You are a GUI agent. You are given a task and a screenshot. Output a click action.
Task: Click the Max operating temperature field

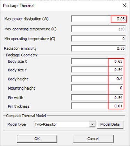98,29
